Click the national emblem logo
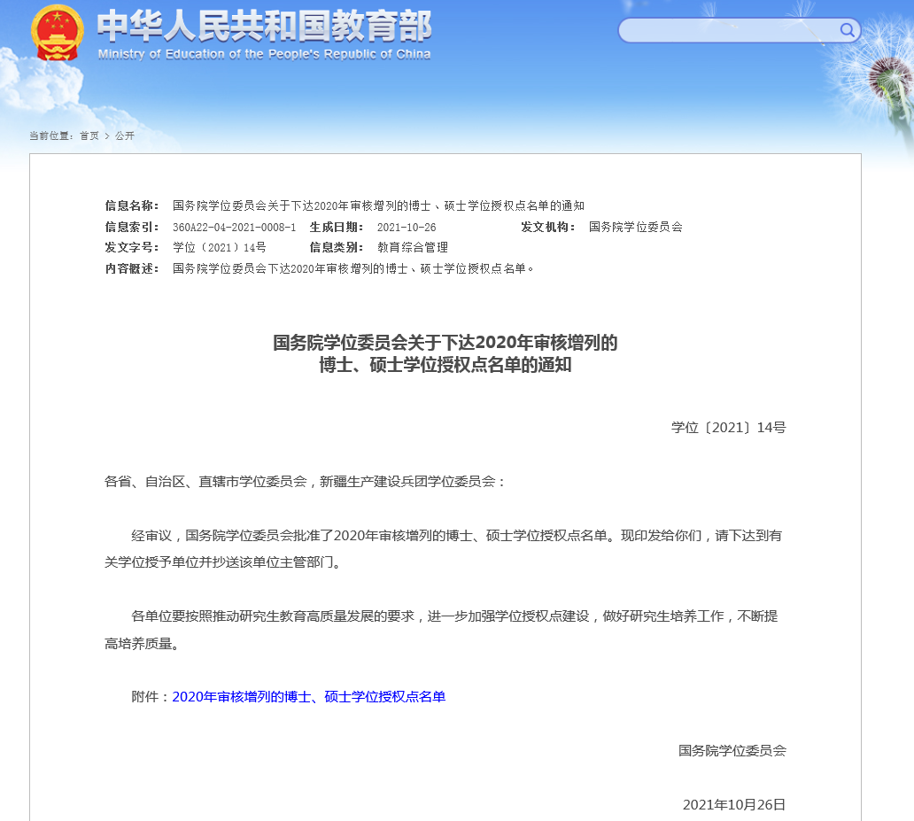Image resolution: width=914 pixels, height=821 pixels. 58,34
